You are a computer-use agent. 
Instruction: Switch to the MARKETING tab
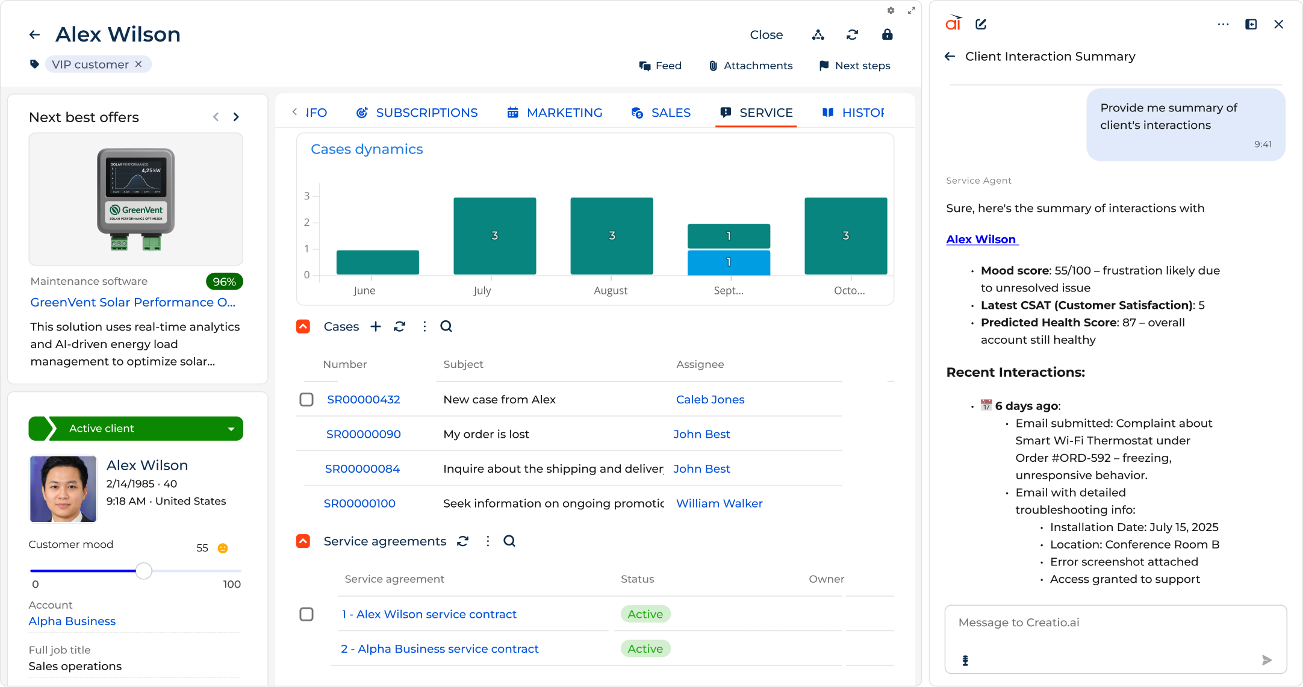pyautogui.click(x=564, y=113)
